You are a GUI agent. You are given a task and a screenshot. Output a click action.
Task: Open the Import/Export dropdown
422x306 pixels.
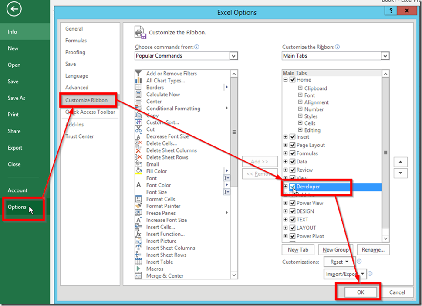pos(345,274)
